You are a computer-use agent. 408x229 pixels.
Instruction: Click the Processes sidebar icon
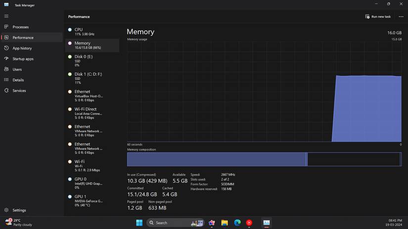6,27
